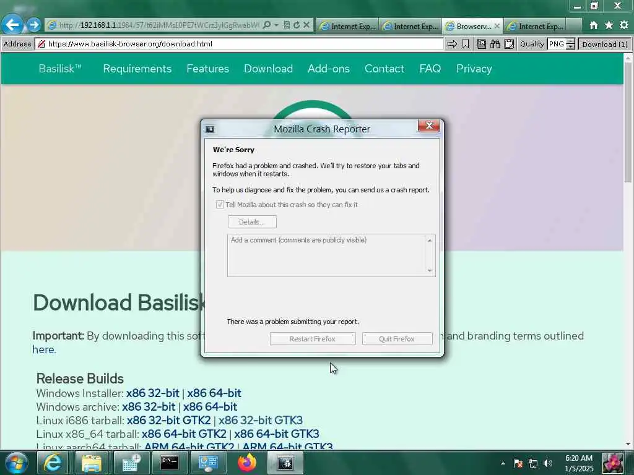
Task: Switch to the second Internet Explorer tab
Action: 410,26
